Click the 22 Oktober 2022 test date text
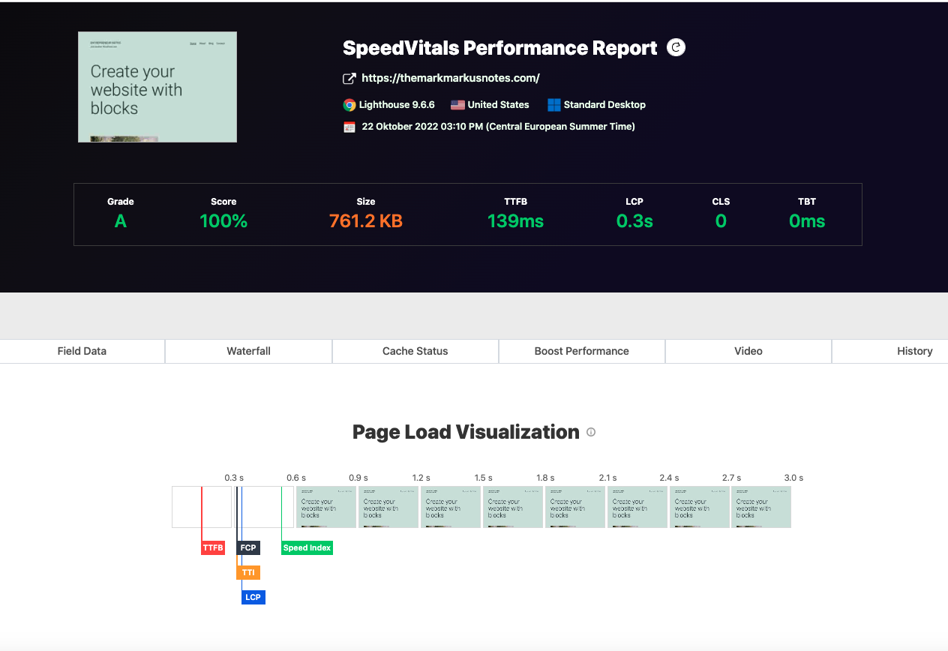The width and height of the screenshot is (948, 651). click(498, 127)
